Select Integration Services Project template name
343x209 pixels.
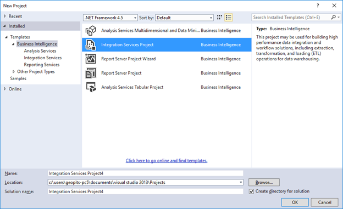pos(128,45)
